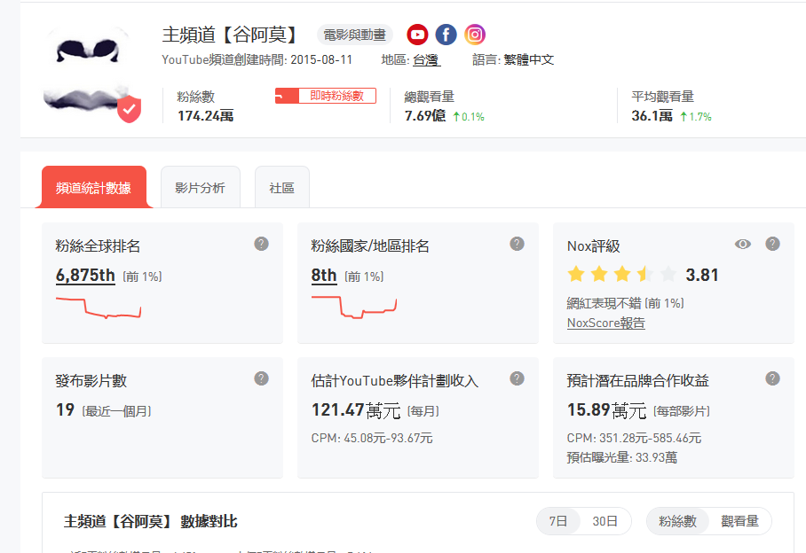The height and width of the screenshot is (553, 806).
Task: Open help icon for 粉絲國家/地區排名
Action: pyautogui.click(x=517, y=244)
